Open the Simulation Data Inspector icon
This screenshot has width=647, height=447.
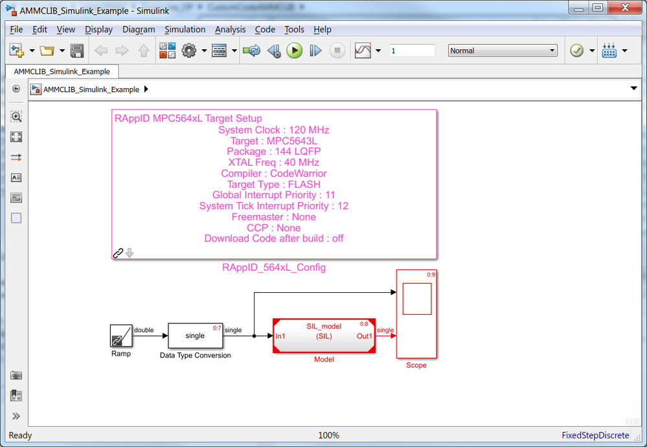tap(363, 51)
